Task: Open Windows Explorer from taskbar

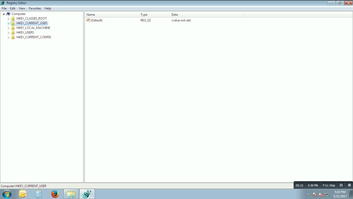Action: coord(71,194)
